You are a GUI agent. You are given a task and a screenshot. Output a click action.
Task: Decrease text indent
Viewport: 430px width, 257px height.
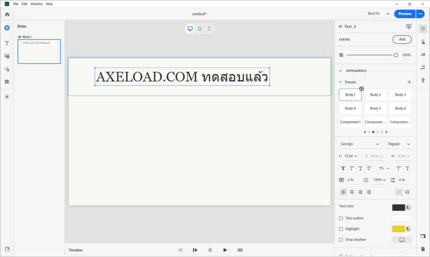click(399, 192)
